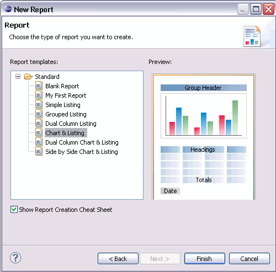The image size is (276, 272).
Task: Close the New Report dialog window
Action: coord(268,9)
